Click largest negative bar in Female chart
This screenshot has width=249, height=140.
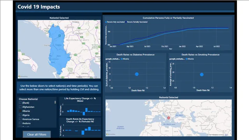tap(83, 133)
